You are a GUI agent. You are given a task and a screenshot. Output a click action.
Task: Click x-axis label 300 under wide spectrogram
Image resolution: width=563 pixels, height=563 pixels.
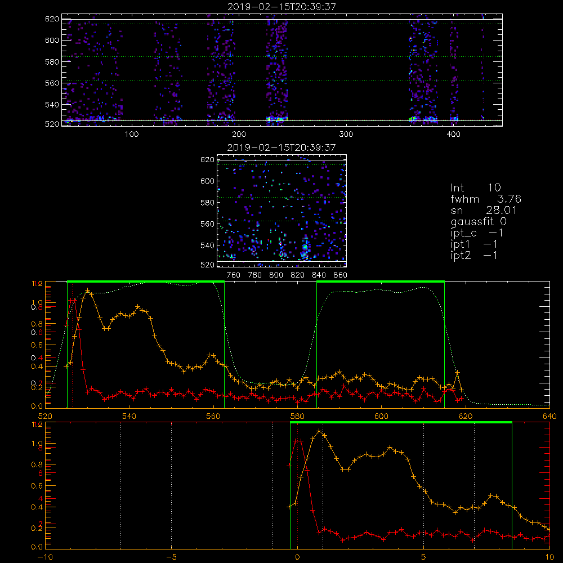click(346, 135)
